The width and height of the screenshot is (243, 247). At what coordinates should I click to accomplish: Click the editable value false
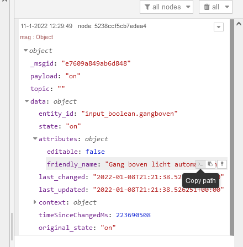[95, 152]
